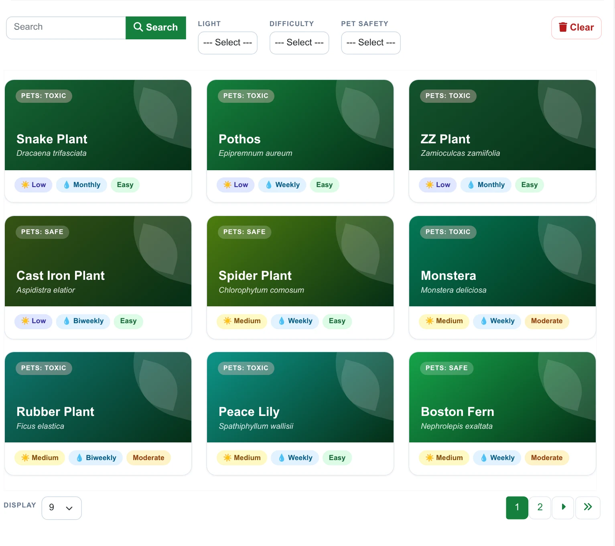Click the green Search button

pyautogui.click(x=156, y=28)
